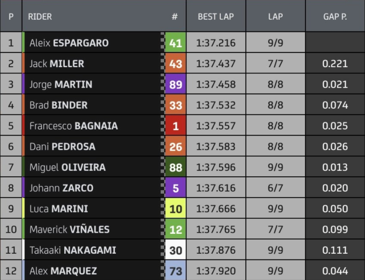This screenshot has width=365, height=280.
Task: Select Alex MARQUEZ rider row
Action: pos(182,271)
